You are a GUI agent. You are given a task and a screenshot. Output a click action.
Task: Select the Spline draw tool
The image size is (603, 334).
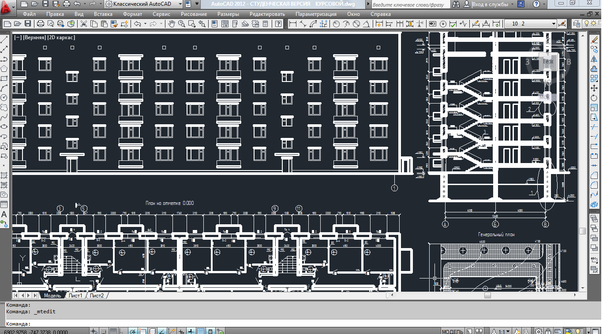coord(4,117)
